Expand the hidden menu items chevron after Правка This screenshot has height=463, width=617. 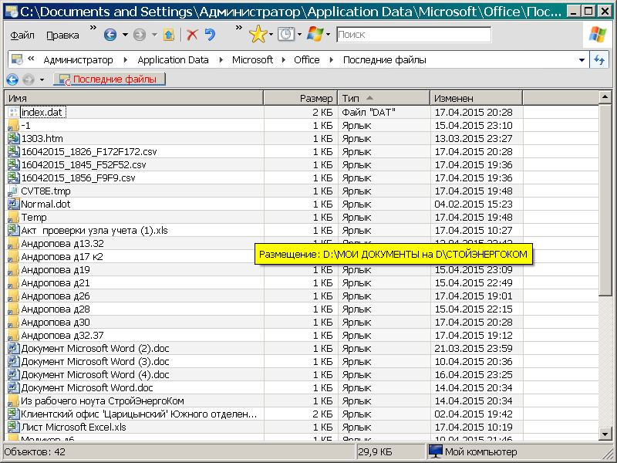(x=93, y=29)
